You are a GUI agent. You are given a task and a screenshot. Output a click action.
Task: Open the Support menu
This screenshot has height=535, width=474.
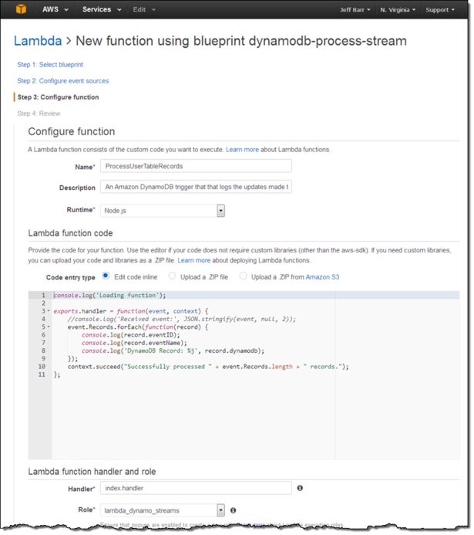tap(440, 9)
